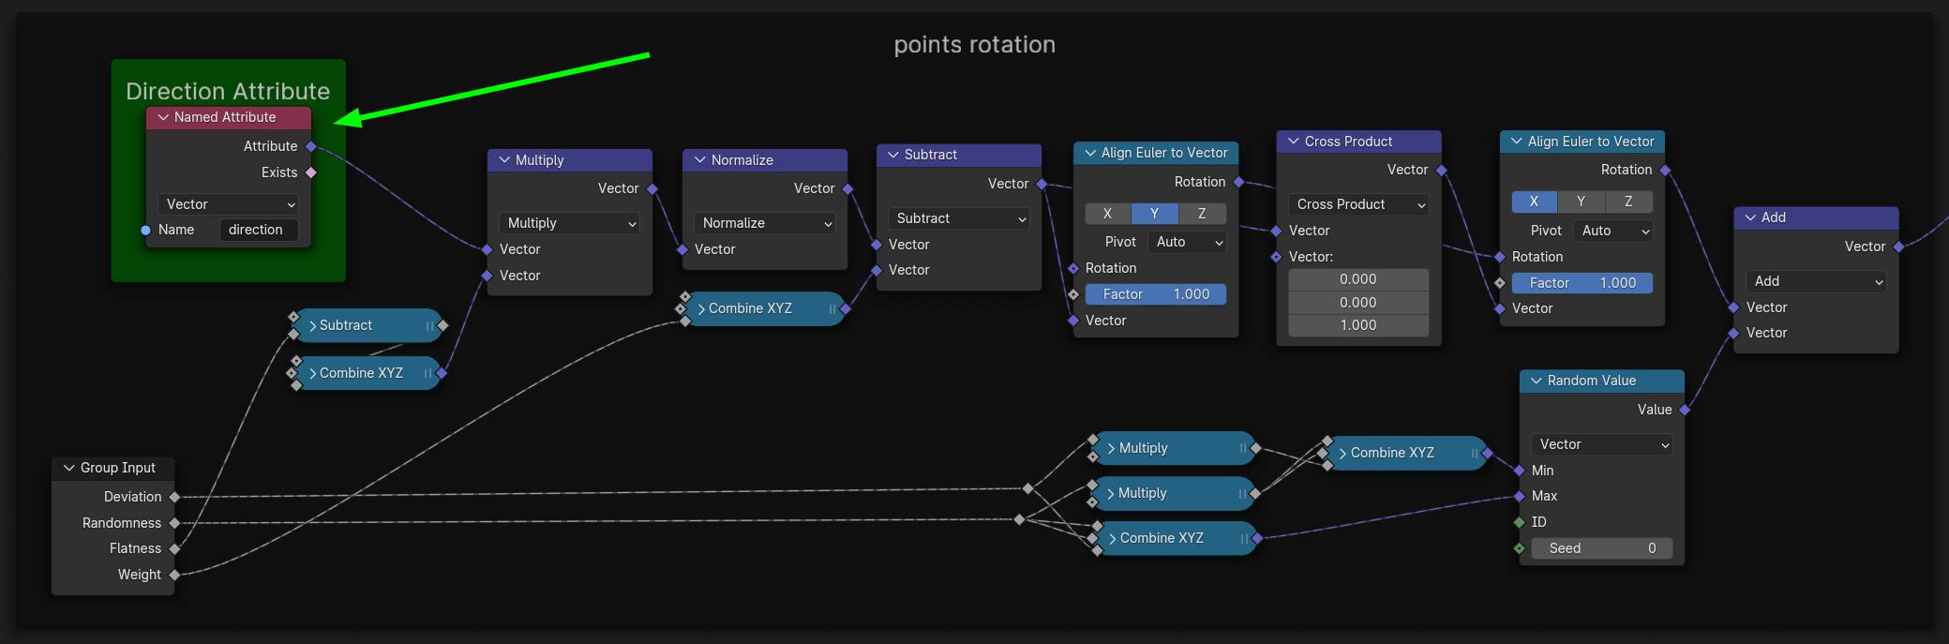Image resolution: width=1949 pixels, height=644 pixels.
Task: Open the Multiply operation dropdown
Action: 570,223
